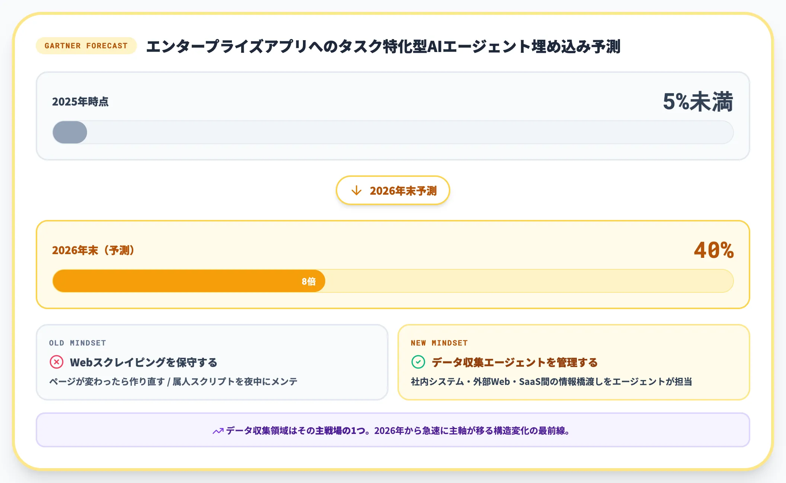Image resolution: width=786 pixels, height=483 pixels.
Task: Click the 2026年末（予測） label
Action: click(x=93, y=250)
